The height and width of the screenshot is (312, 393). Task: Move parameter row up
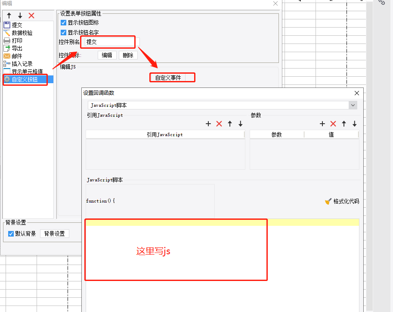pos(344,124)
